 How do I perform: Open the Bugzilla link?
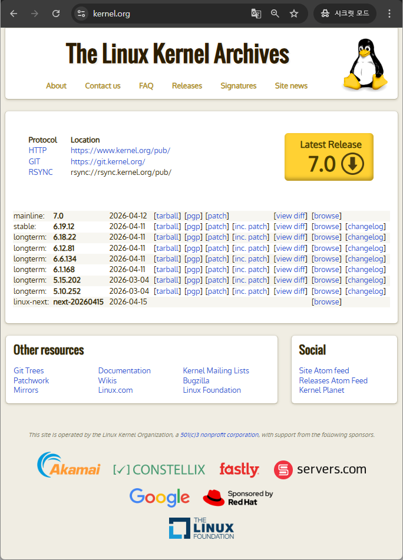[196, 381]
